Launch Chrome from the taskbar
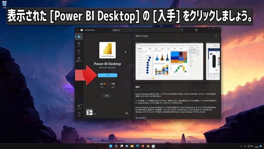The height and width of the screenshot is (149, 264). click(x=148, y=146)
